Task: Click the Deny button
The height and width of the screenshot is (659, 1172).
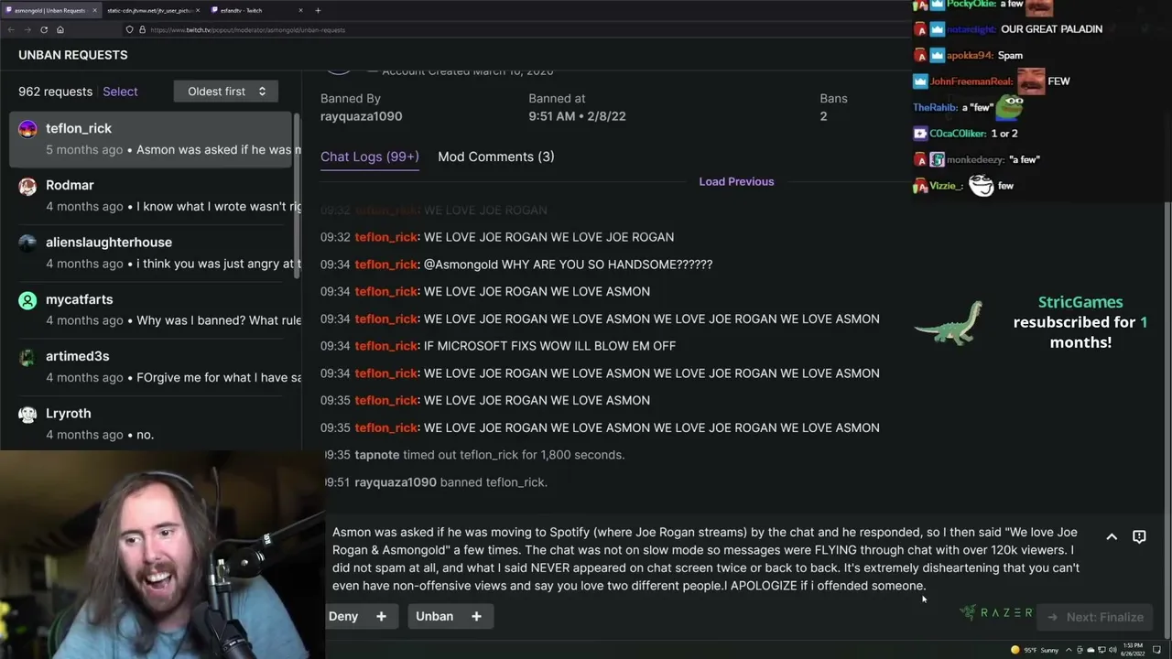Action: click(343, 617)
